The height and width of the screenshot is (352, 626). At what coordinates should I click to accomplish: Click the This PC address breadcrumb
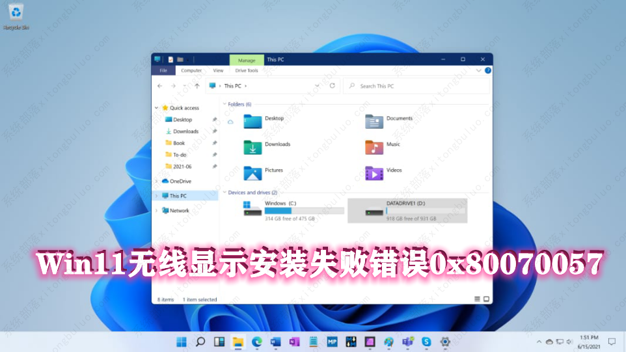point(232,86)
